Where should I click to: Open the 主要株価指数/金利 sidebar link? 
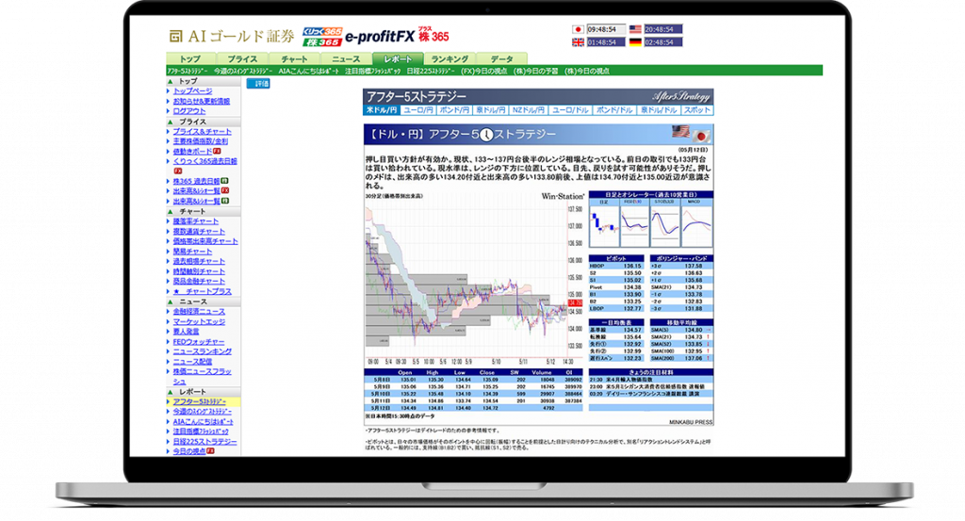point(201,141)
